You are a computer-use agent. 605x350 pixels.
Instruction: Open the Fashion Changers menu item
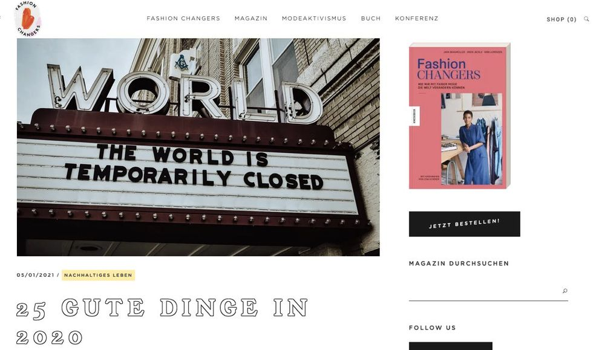[183, 19]
